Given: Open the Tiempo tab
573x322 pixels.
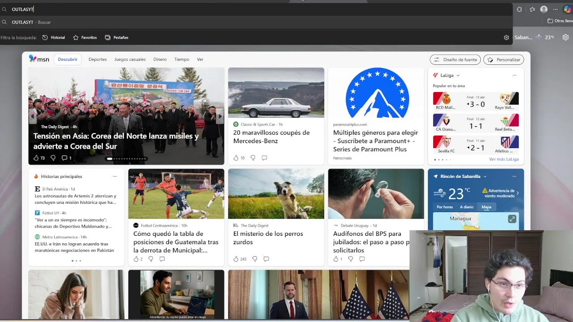Looking at the screenshot, I should [x=182, y=59].
